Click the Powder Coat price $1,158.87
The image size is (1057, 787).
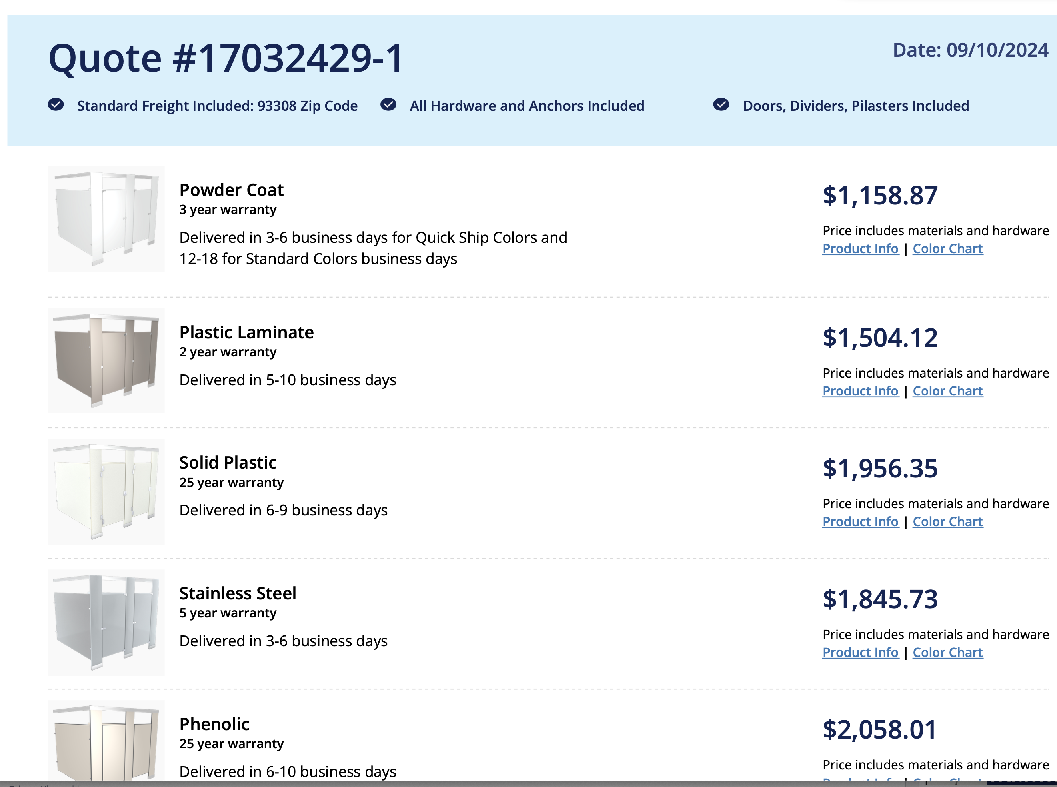coord(880,195)
